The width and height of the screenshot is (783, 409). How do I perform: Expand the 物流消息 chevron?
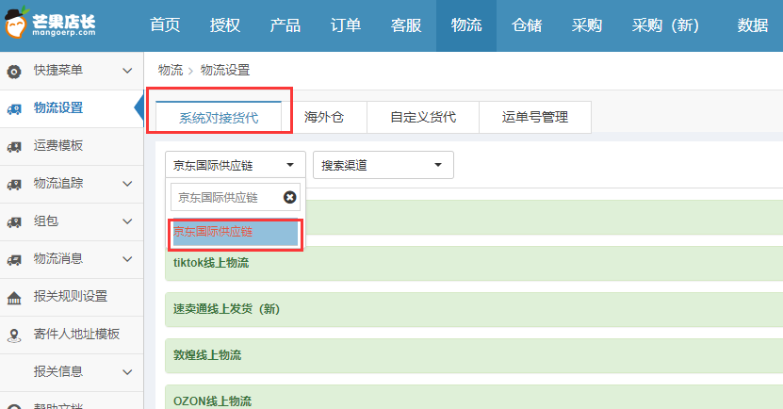127,259
